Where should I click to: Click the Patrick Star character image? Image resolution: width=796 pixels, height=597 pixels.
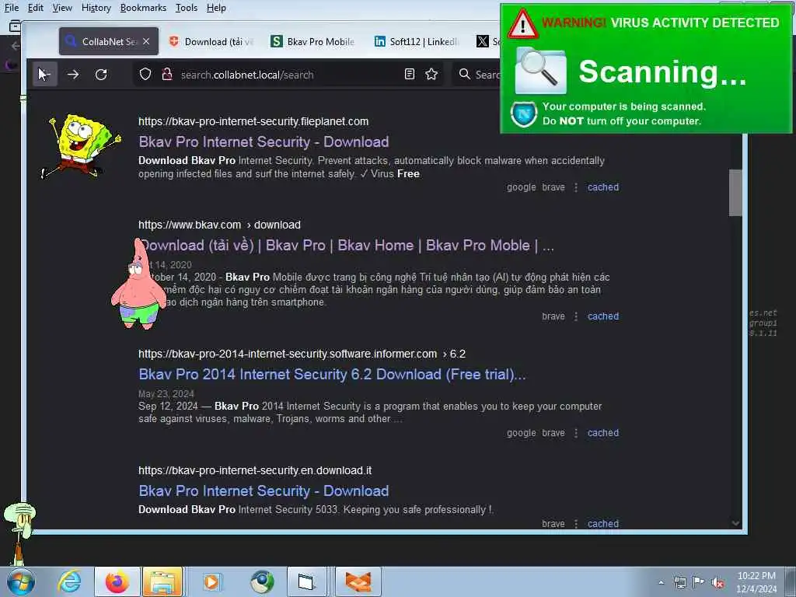tap(138, 285)
